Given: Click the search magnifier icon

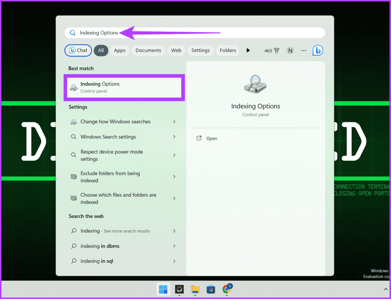Looking at the screenshot, I should pyautogui.click(x=73, y=33).
